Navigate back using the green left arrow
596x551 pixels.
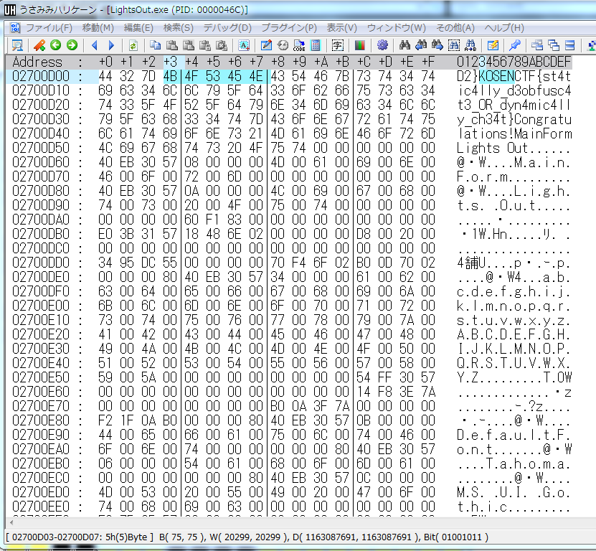click(x=55, y=44)
